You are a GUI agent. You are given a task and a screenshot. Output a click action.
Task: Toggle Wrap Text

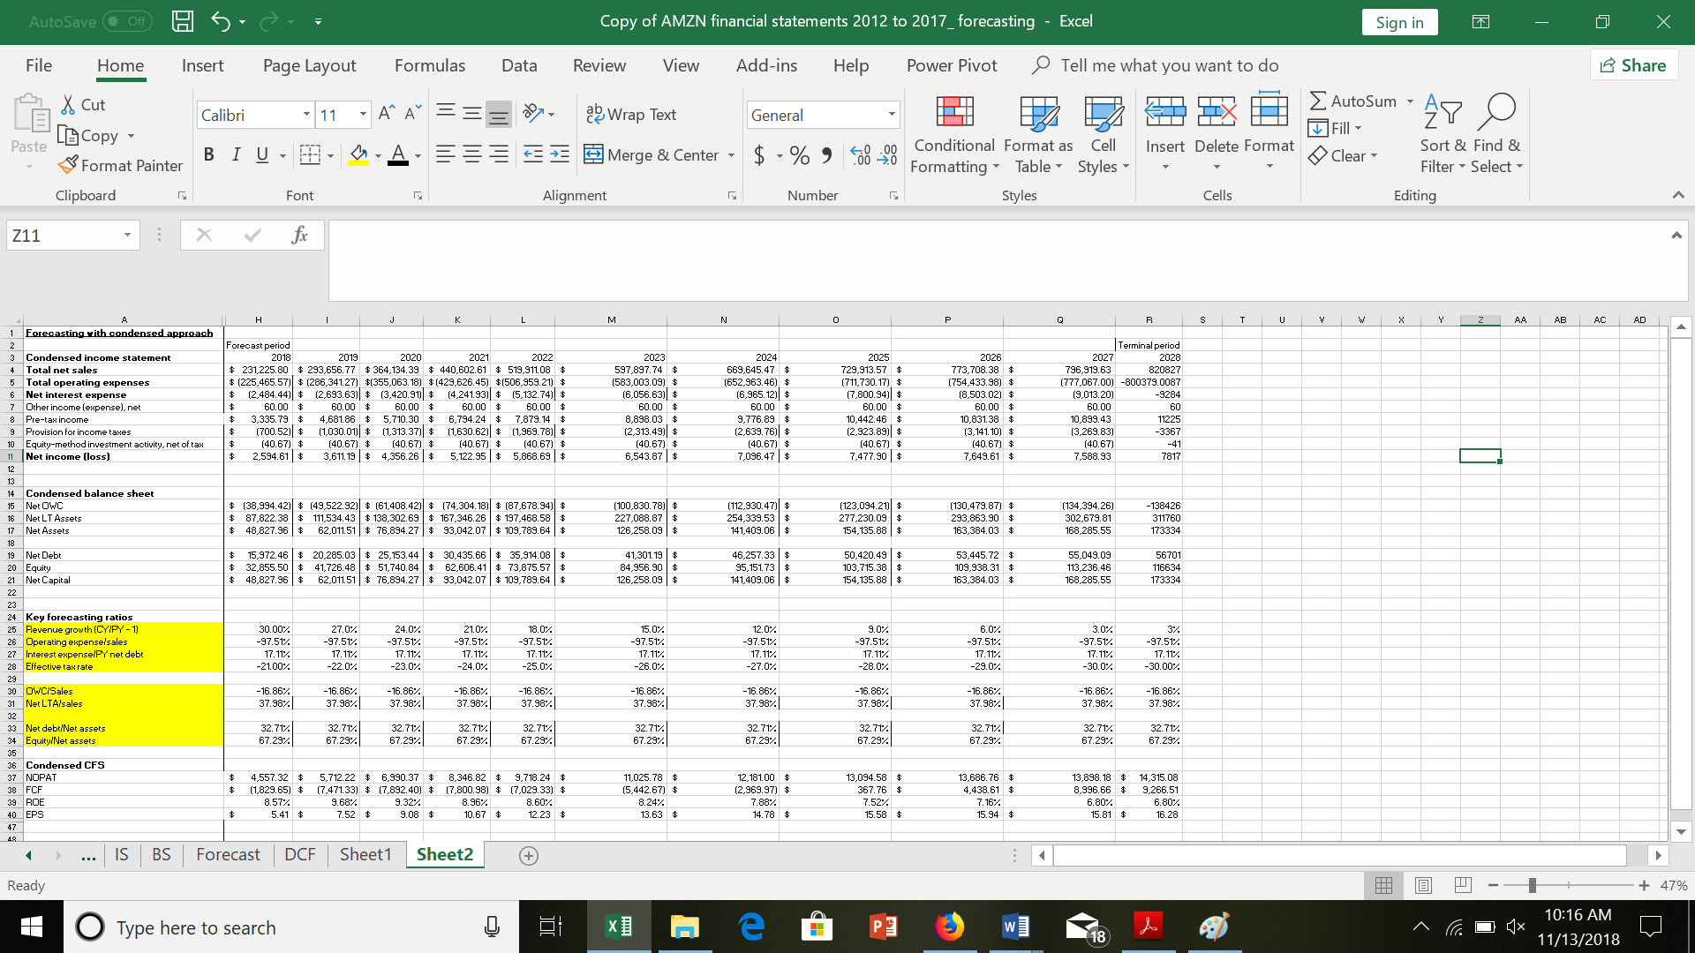(631, 115)
